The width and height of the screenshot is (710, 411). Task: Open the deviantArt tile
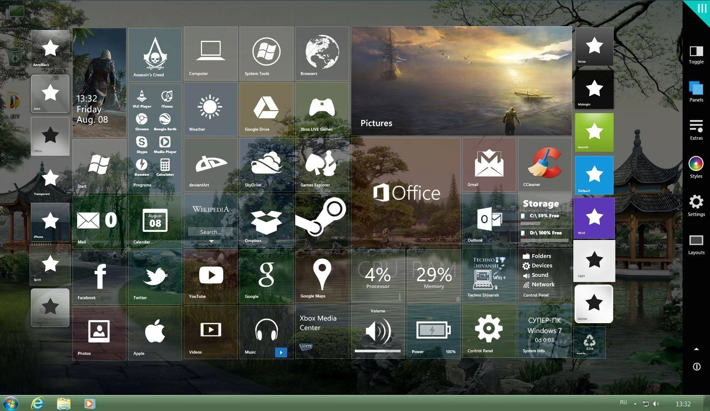point(211,165)
